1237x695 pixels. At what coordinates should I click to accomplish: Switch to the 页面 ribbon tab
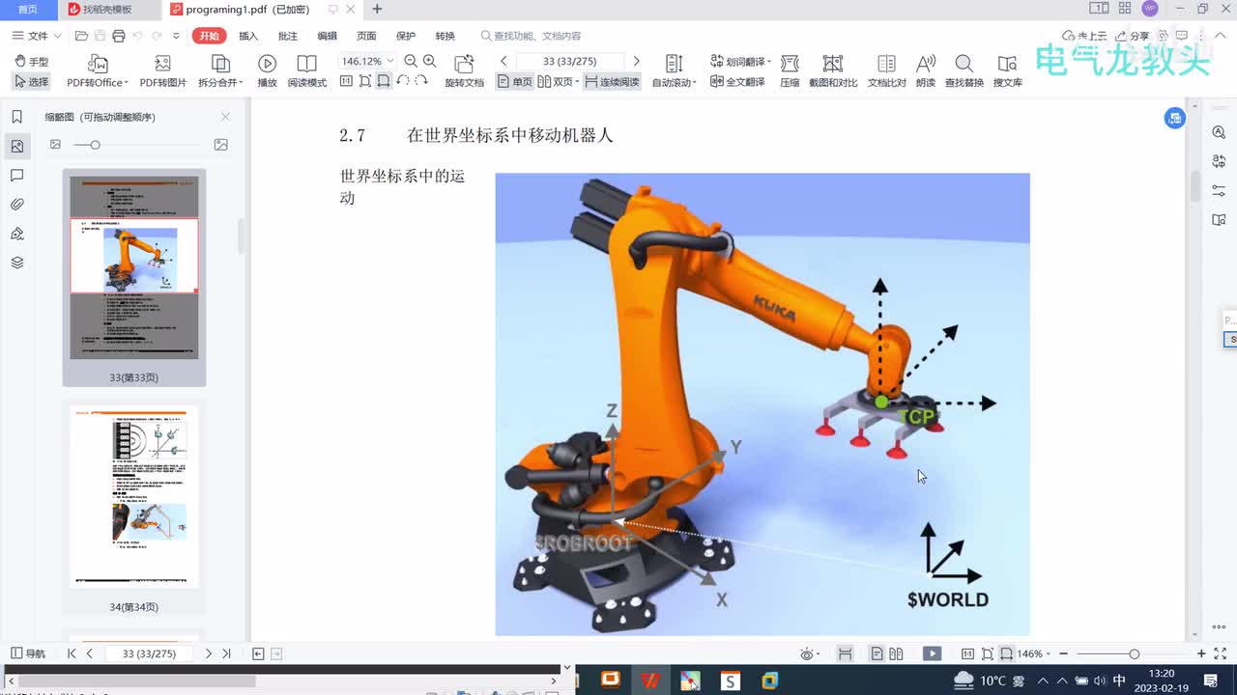pos(366,36)
